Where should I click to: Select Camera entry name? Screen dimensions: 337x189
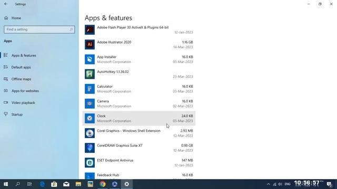(x=103, y=101)
